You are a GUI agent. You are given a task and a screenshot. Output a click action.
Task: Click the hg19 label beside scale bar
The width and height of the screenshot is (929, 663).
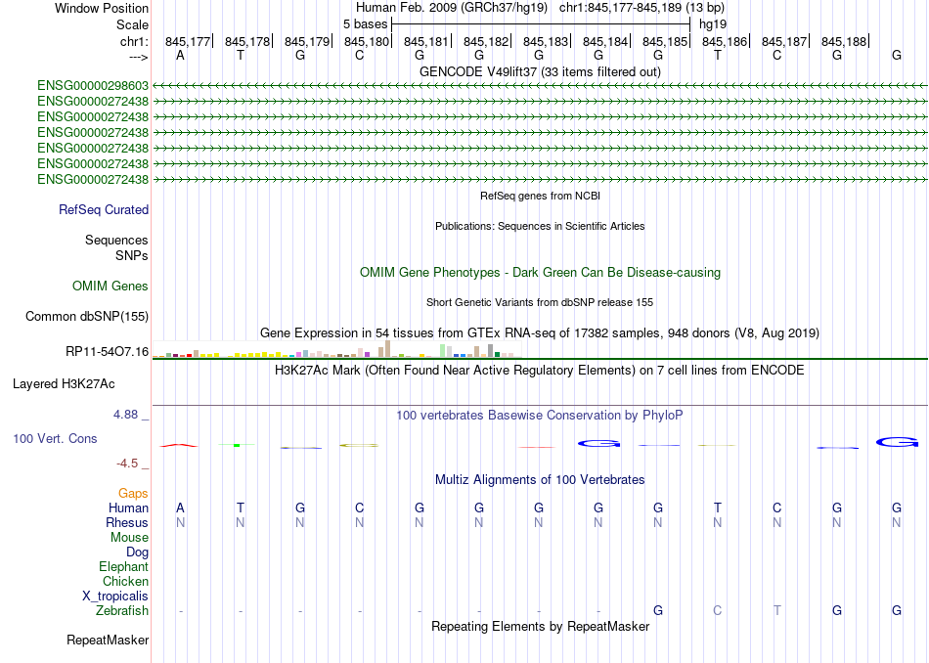pyautogui.click(x=713, y=24)
